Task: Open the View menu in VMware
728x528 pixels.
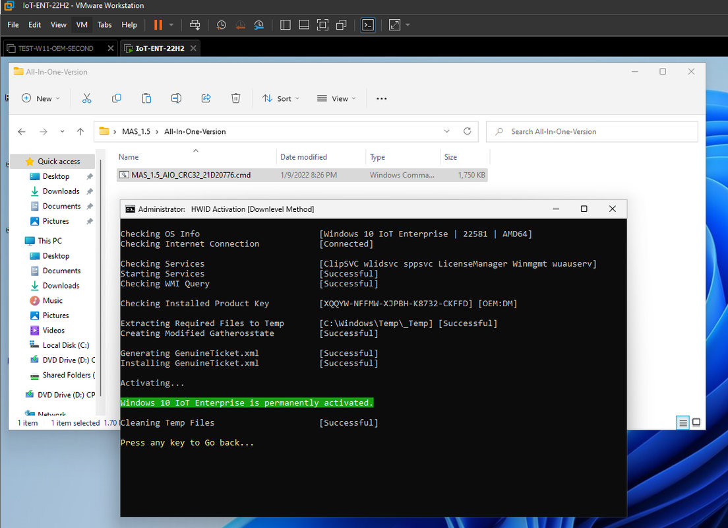Action: 59,25
